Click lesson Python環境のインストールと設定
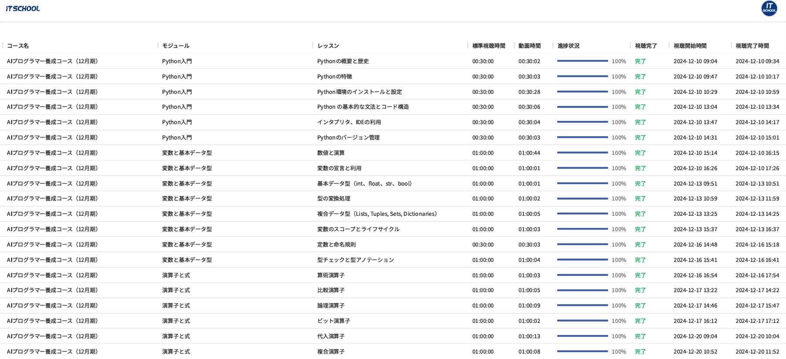786x359 pixels. 359,92
